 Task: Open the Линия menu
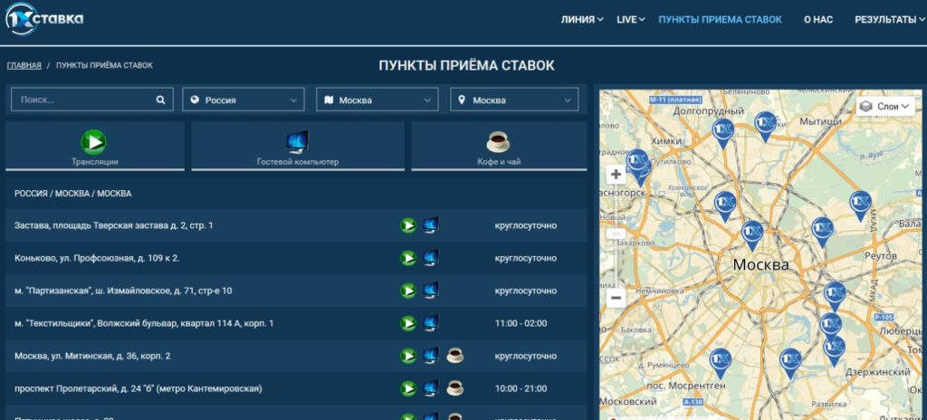click(581, 19)
